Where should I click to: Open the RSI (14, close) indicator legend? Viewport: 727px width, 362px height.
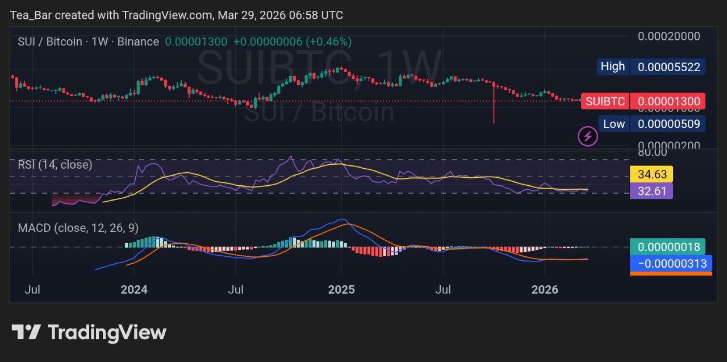click(55, 165)
